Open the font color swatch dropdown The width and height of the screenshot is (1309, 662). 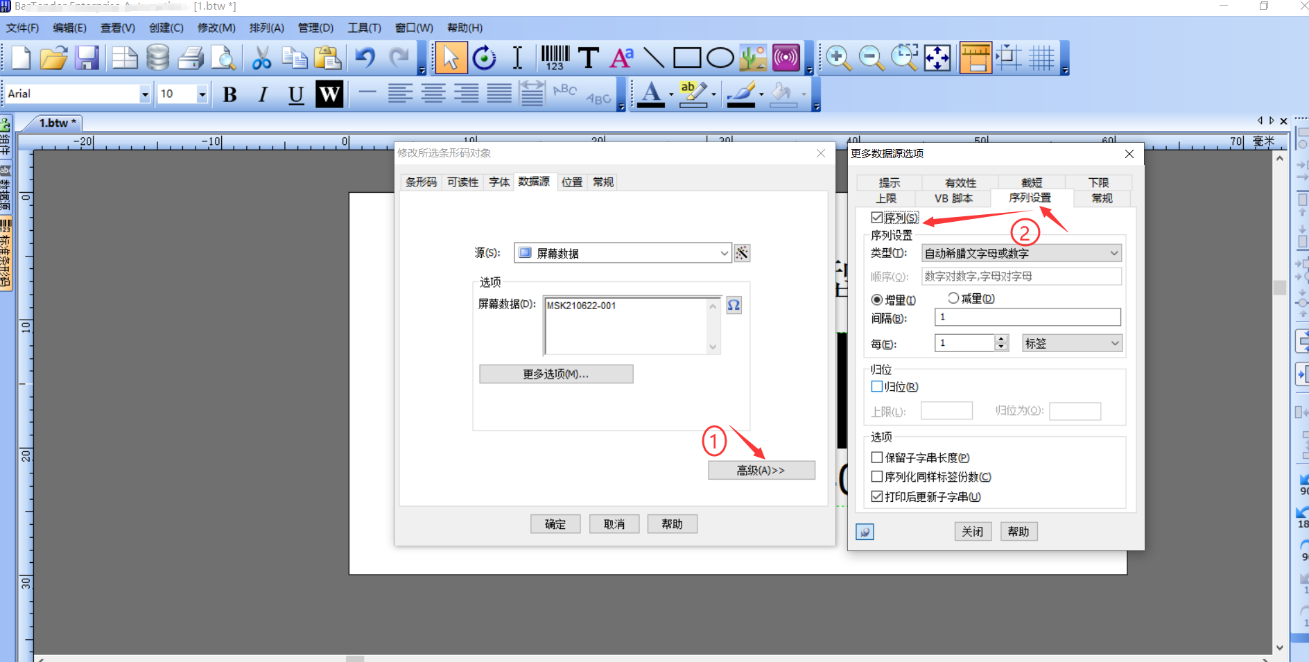pos(670,94)
